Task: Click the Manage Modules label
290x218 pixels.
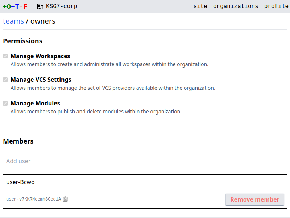Action: 35,103
